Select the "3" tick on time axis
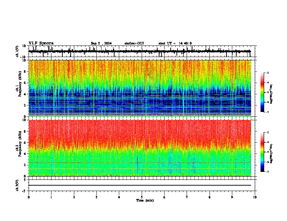The image size is (287, 221). 96,197
